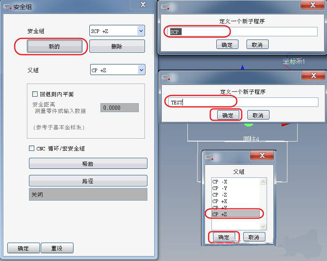Click 确定 in the 父组 list dialog

(x=224, y=237)
